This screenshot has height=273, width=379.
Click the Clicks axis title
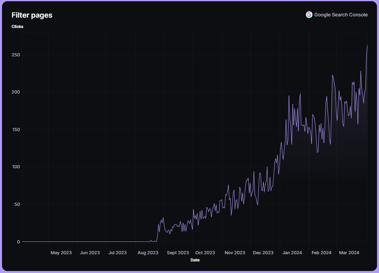[18, 27]
